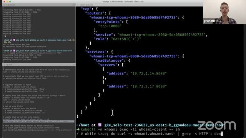The image size is (246, 138).
Task: Click the "routers" key
Action: coord(95,13)
